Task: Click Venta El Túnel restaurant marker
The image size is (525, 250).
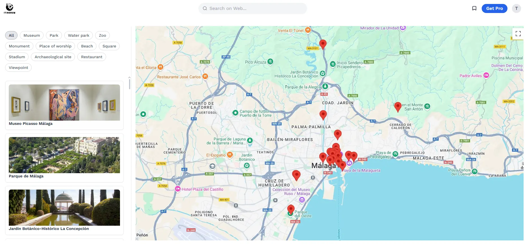Action: click(308, 30)
